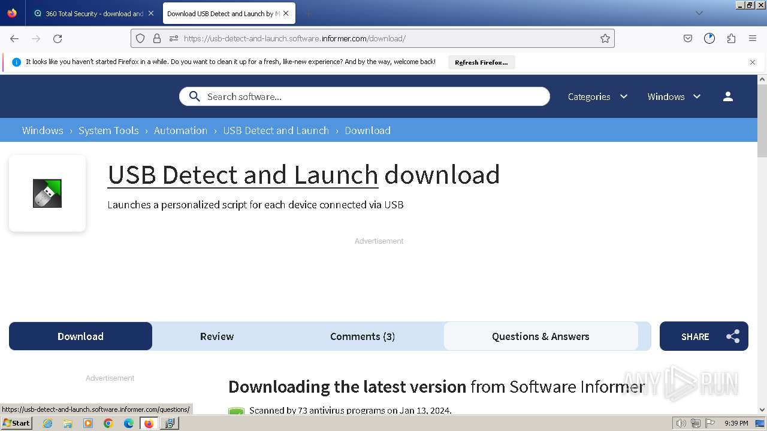This screenshot has width=767, height=431.
Task: Dismiss the Firefox refresh notification bar
Action: click(753, 62)
